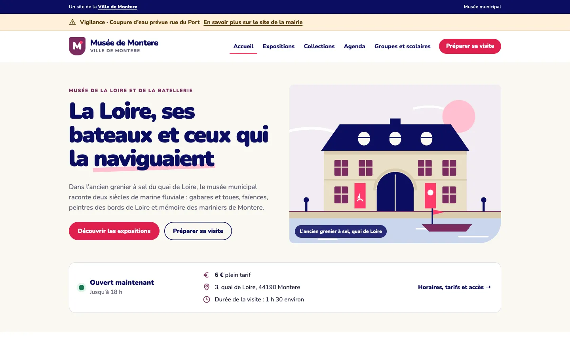Click the Jusqu'à 18 h text
The image size is (570, 356).
click(x=106, y=292)
